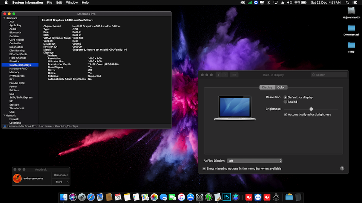Open Edit menu
Viewport: 362px width, 203px height.
[59, 3]
